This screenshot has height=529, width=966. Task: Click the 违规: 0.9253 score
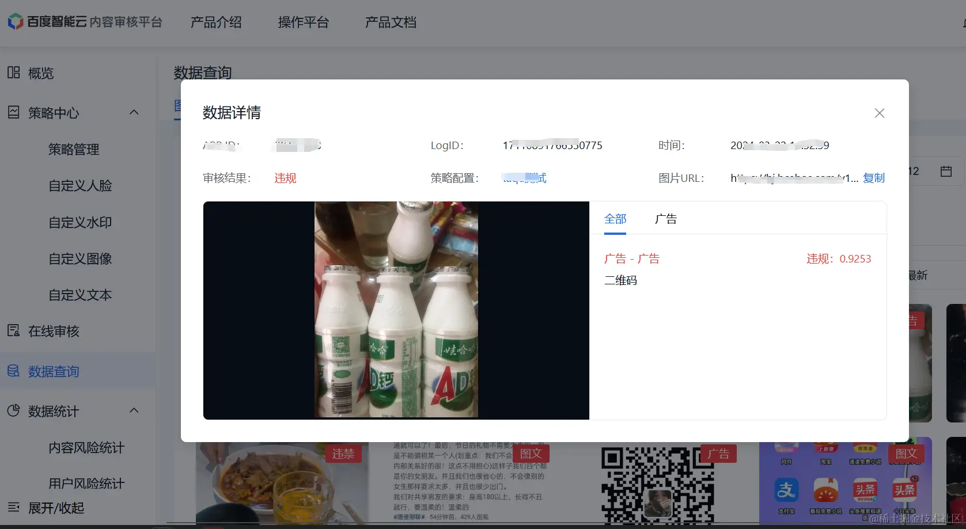click(839, 258)
